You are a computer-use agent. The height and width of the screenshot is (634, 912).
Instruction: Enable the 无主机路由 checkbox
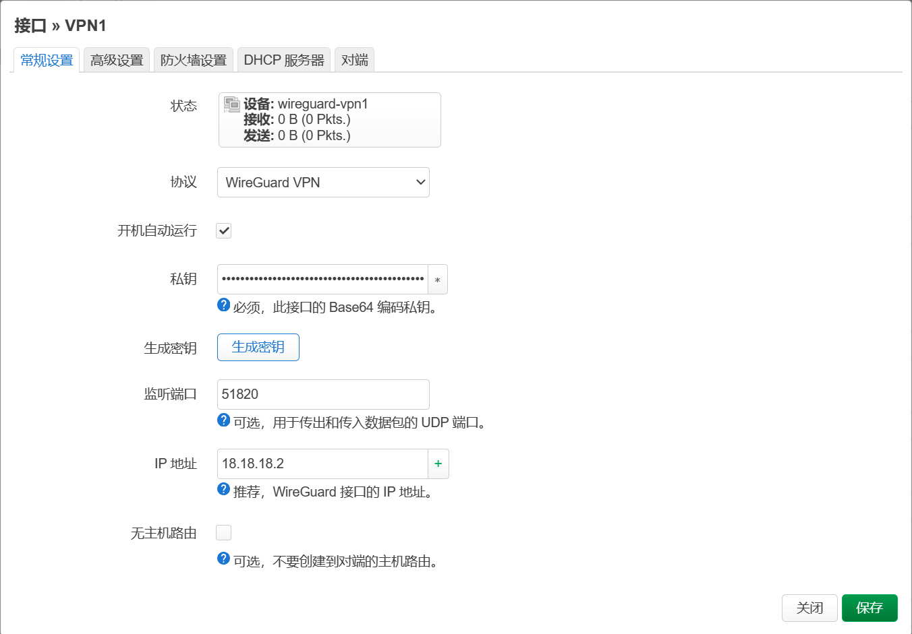(224, 533)
